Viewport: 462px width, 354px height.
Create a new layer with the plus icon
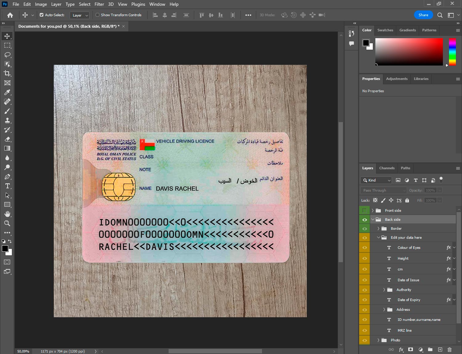(440, 349)
